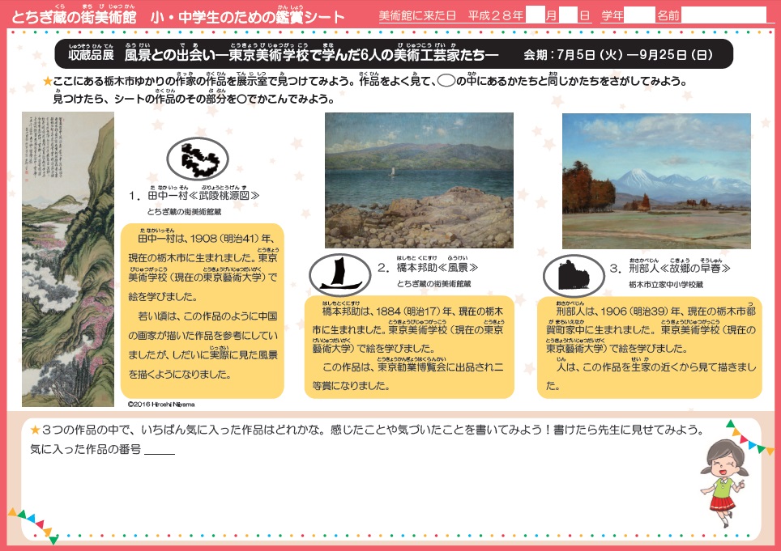Screen dimensions: 781x551
Task: Click the cloud-shaped silhouette in oval
Action: coord(198,159)
